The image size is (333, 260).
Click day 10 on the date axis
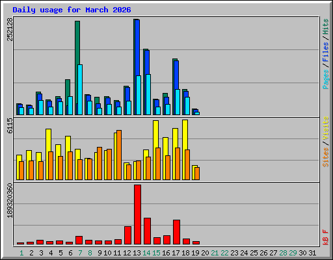[x=107, y=253]
